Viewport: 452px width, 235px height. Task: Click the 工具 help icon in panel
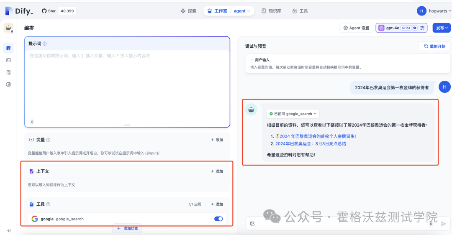pos(48,204)
